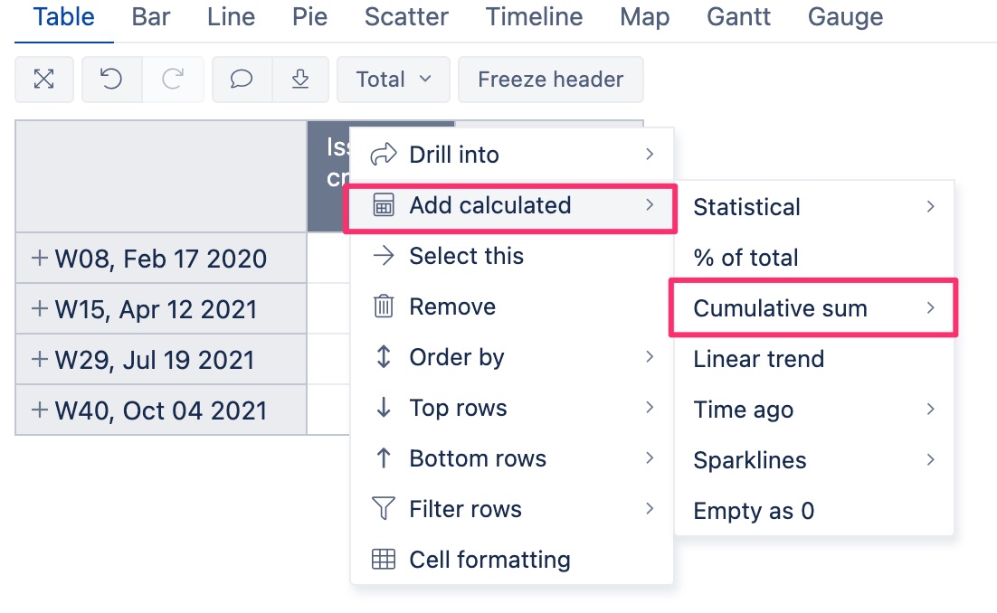This screenshot has height=613, width=997.
Task: Click the redo arrow icon
Action: [172, 80]
